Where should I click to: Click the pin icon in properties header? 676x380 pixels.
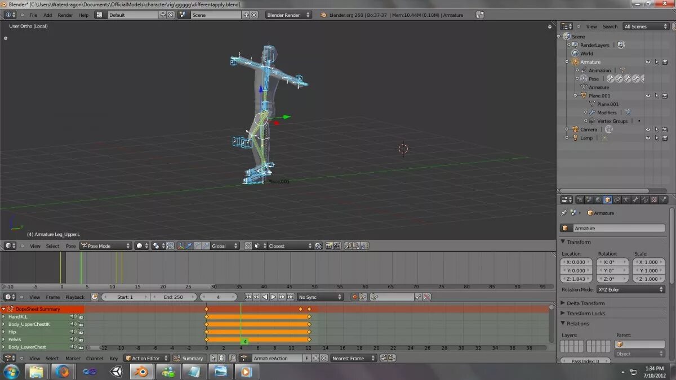click(564, 213)
